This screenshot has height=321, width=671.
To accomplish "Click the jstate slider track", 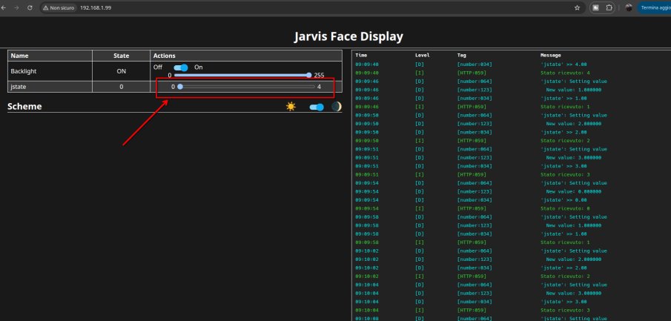I will (245, 87).
